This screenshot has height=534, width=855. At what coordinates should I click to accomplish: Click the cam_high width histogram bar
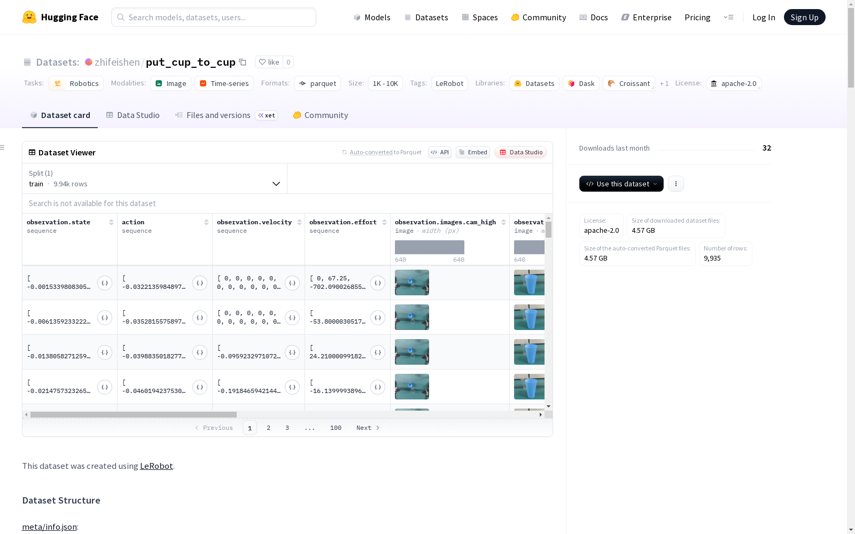430,247
